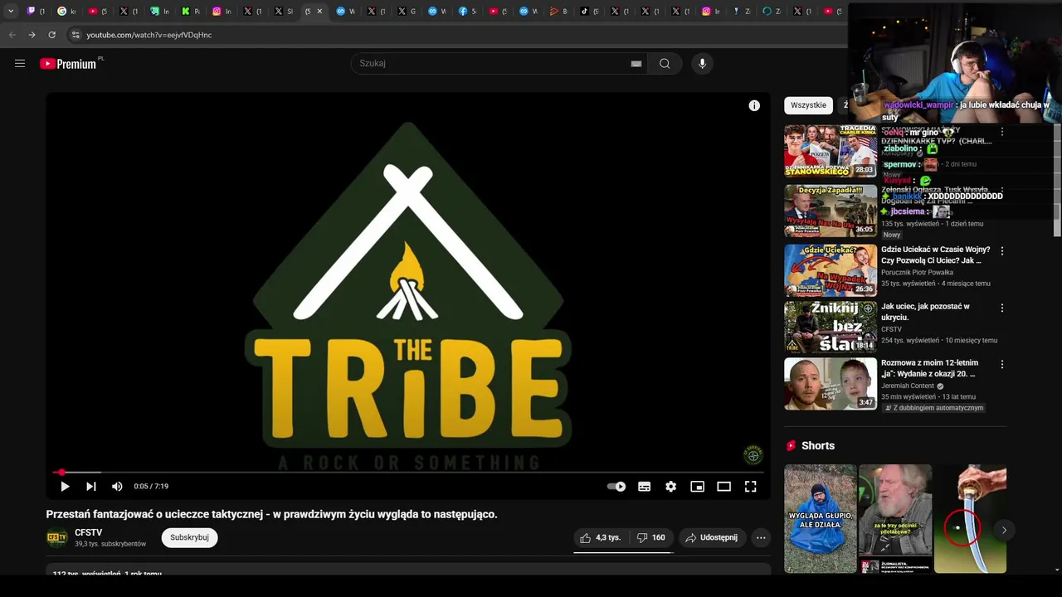
Task: Switch to the TikTok browser tab
Action: 590,11
